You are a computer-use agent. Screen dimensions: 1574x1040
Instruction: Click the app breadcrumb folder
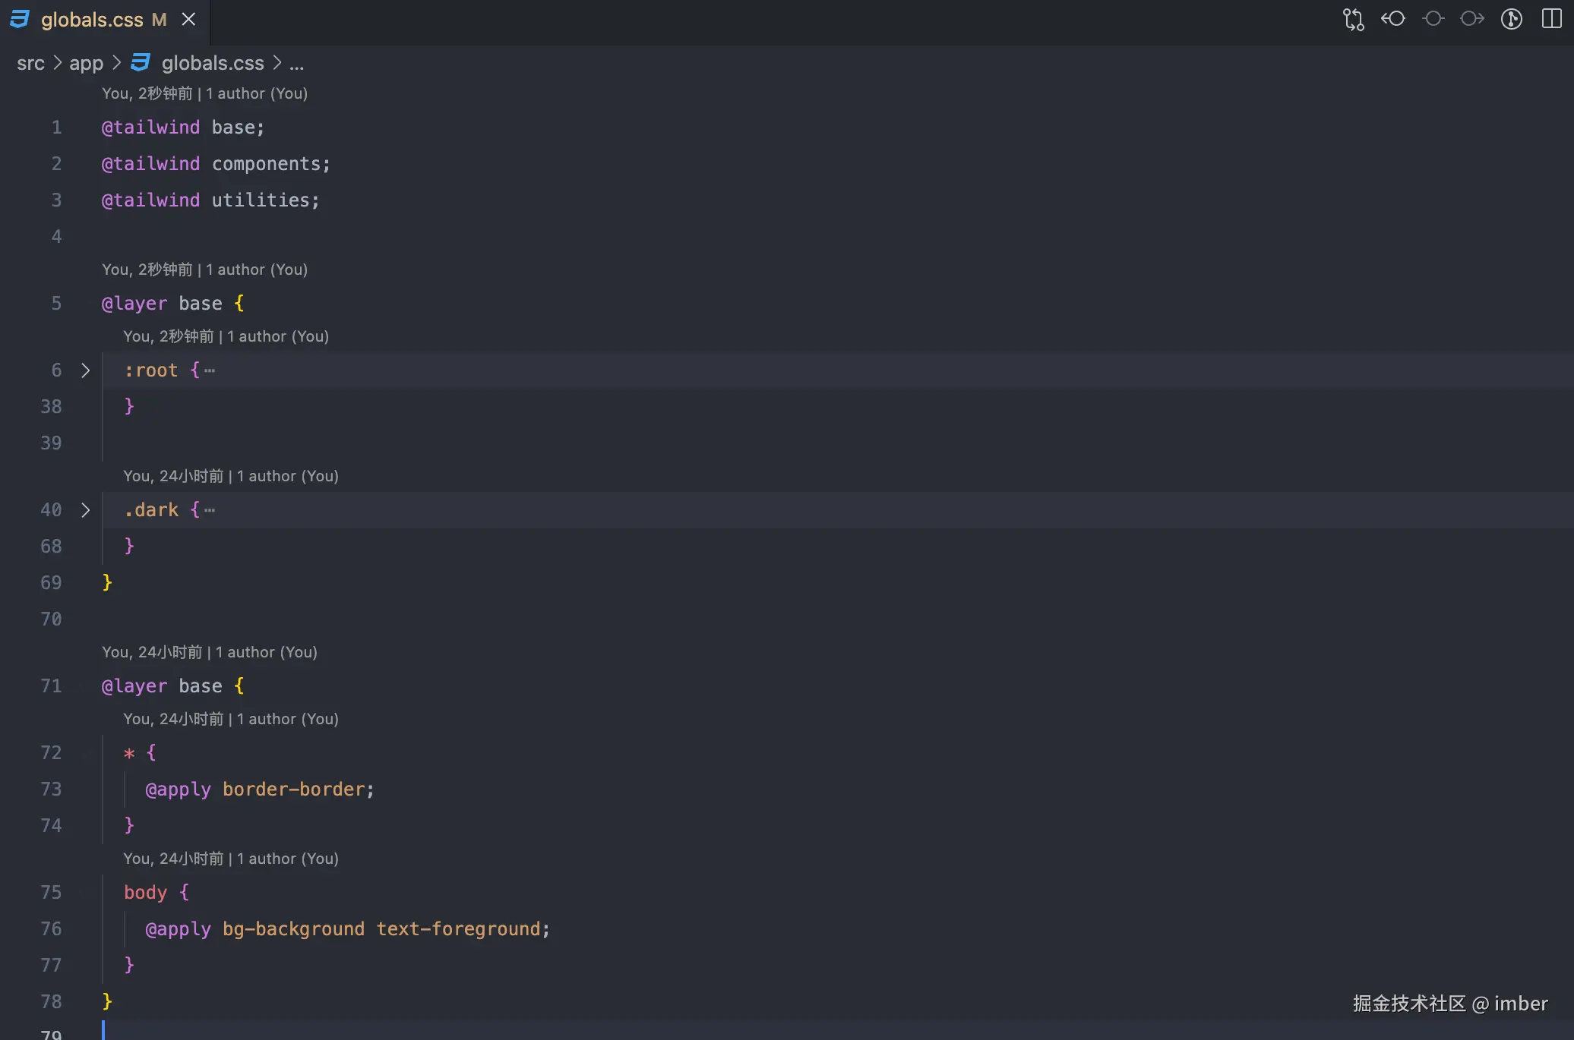tap(86, 64)
